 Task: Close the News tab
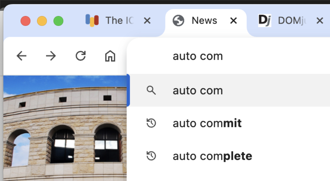pyautogui.click(x=233, y=21)
